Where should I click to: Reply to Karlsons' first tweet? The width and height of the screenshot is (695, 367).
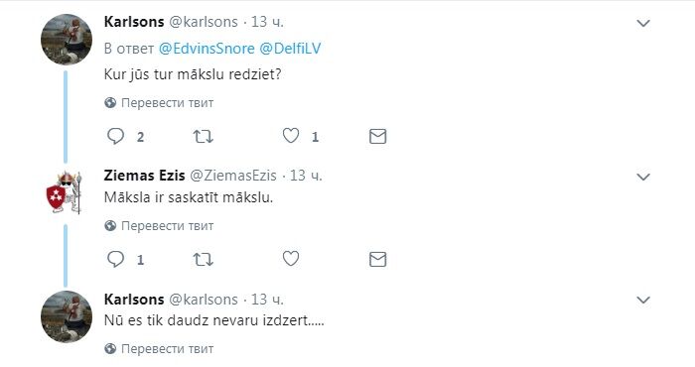116,136
